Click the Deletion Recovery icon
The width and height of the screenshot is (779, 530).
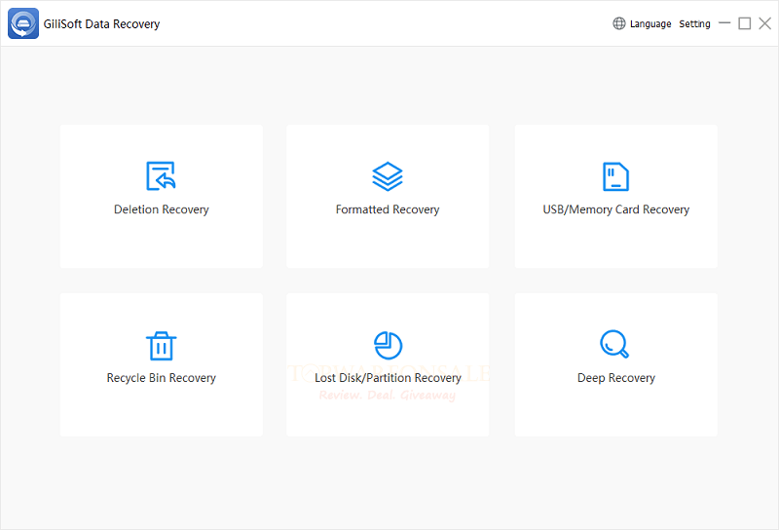tap(161, 176)
